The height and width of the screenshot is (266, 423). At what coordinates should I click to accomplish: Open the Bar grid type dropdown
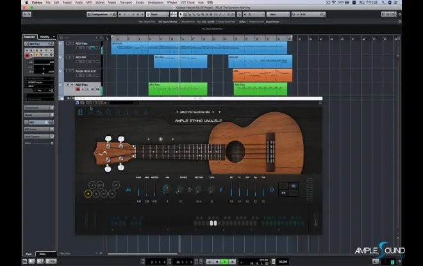[278, 14]
